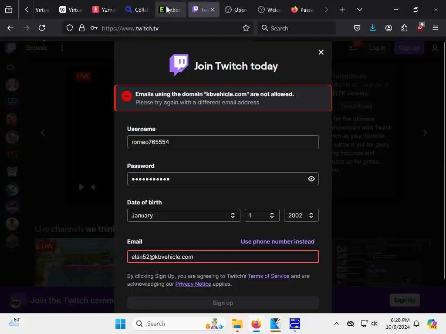446x334 pixels.
Task: Switch to the Open tab
Action: pyautogui.click(x=236, y=10)
